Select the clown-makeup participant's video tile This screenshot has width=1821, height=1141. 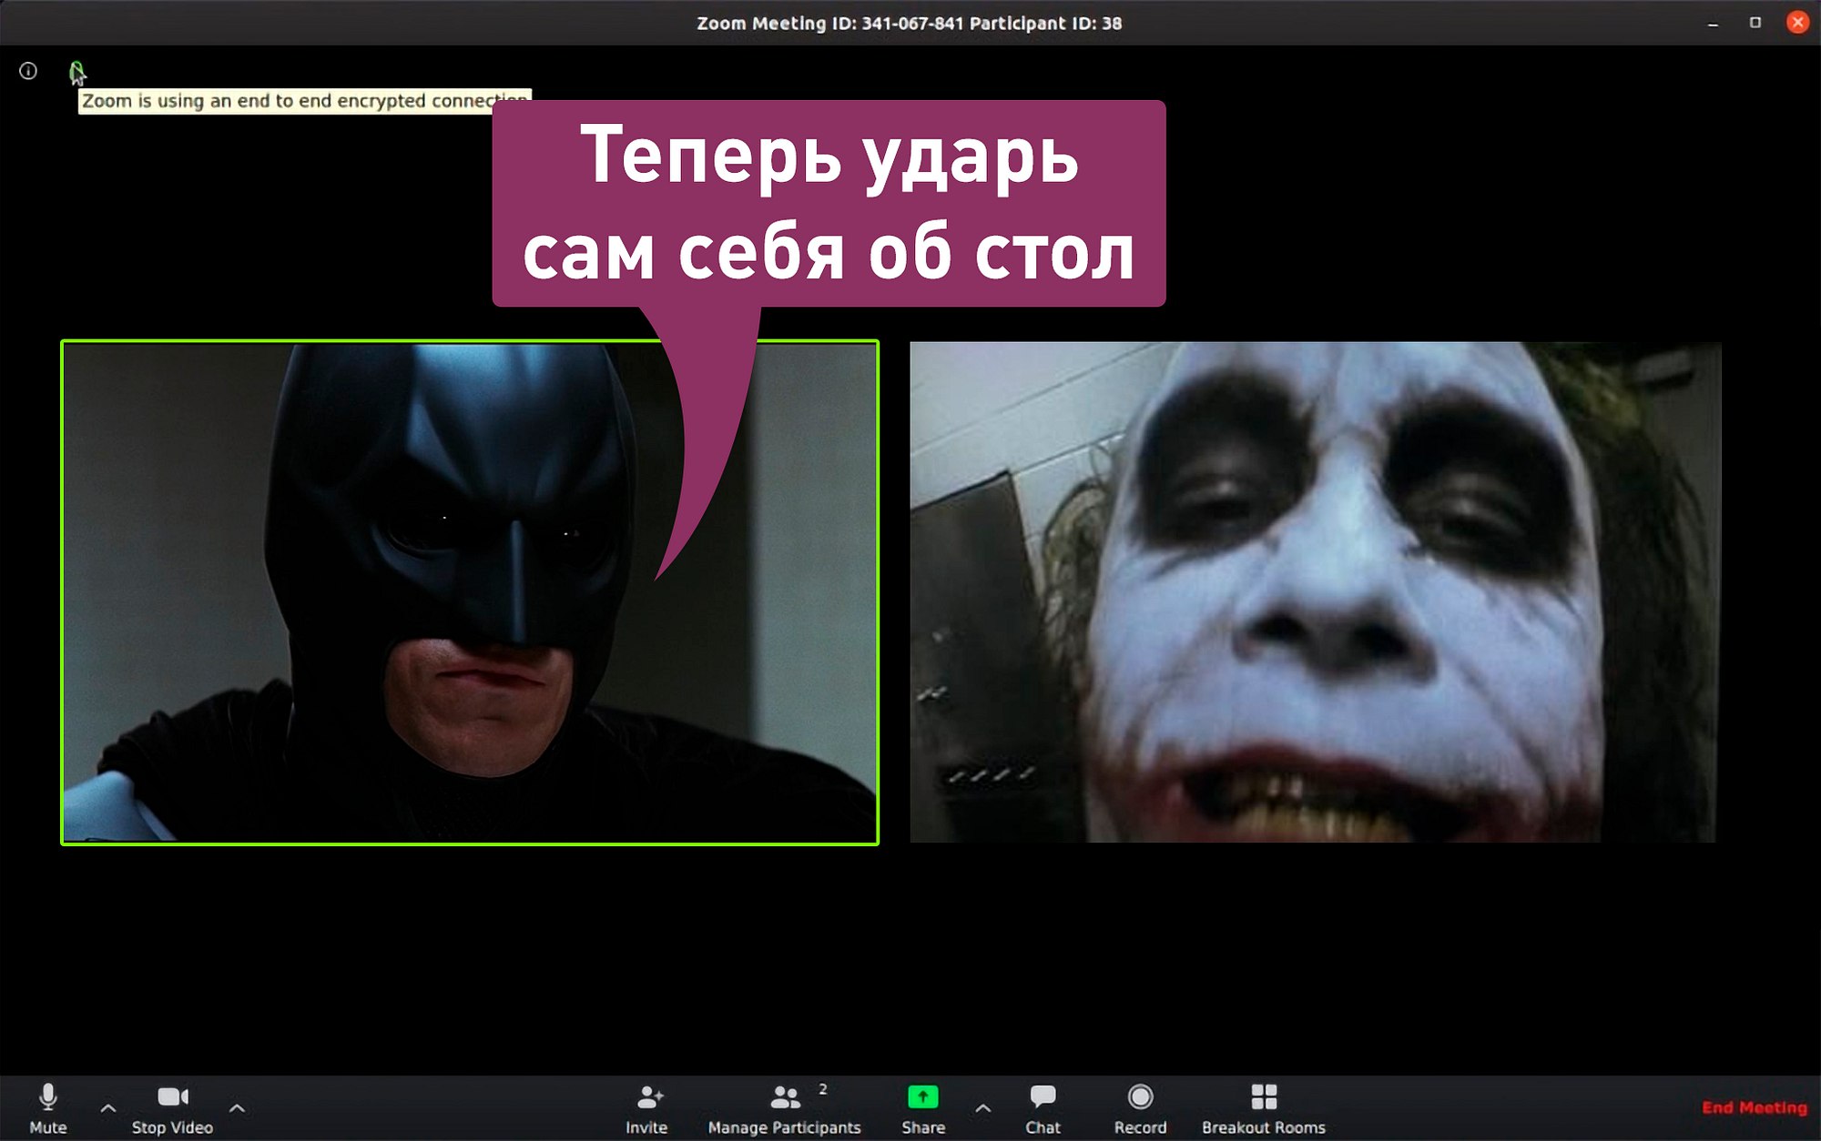point(1316,592)
